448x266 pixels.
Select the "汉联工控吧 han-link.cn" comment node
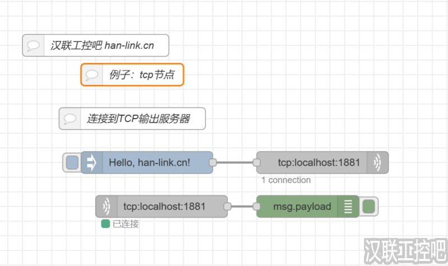click(x=102, y=45)
